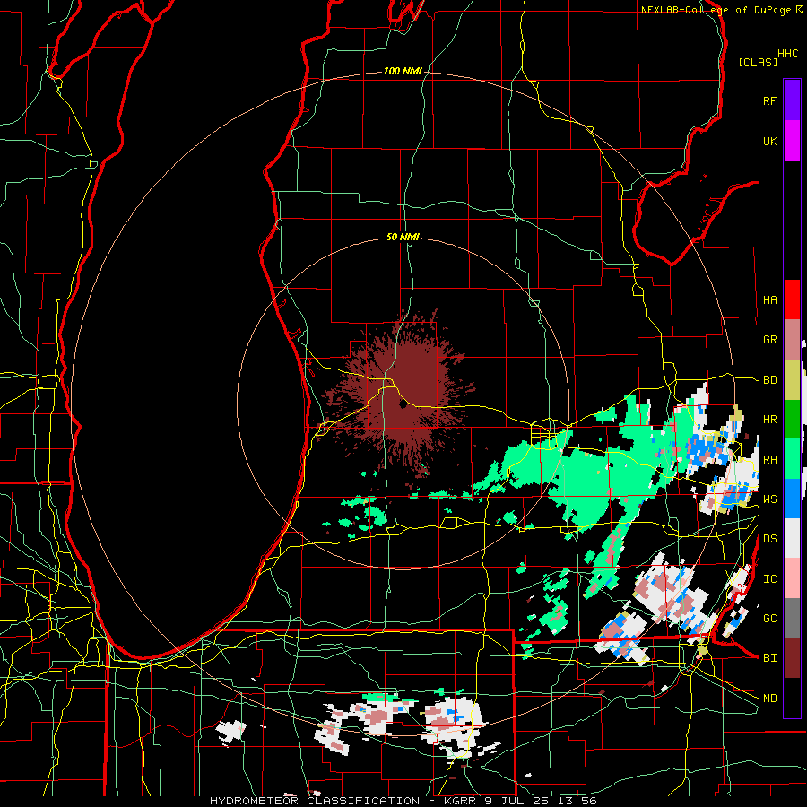Click the "WS" legend label
The width and height of the screenshot is (807, 807).
pos(769,499)
